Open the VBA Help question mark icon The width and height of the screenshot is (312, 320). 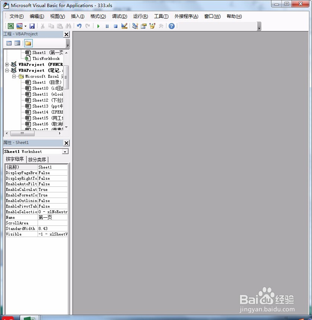[172, 26]
